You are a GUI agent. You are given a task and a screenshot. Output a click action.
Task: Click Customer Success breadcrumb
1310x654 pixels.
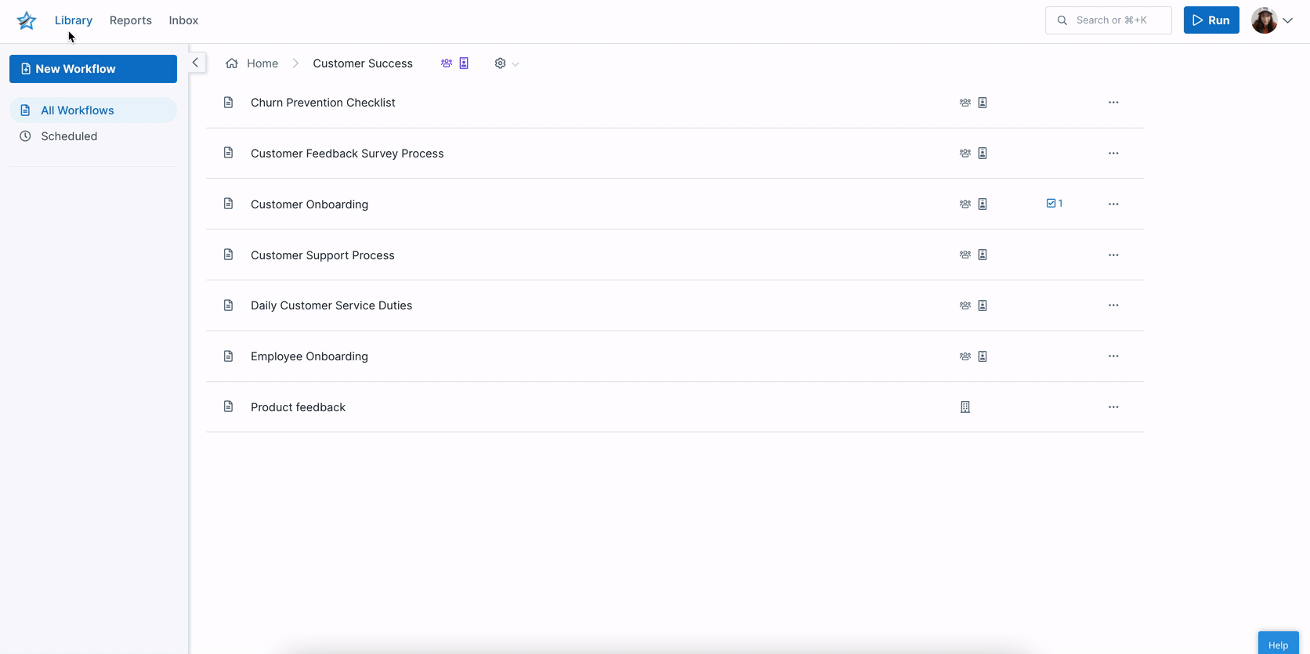(x=363, y=63)
